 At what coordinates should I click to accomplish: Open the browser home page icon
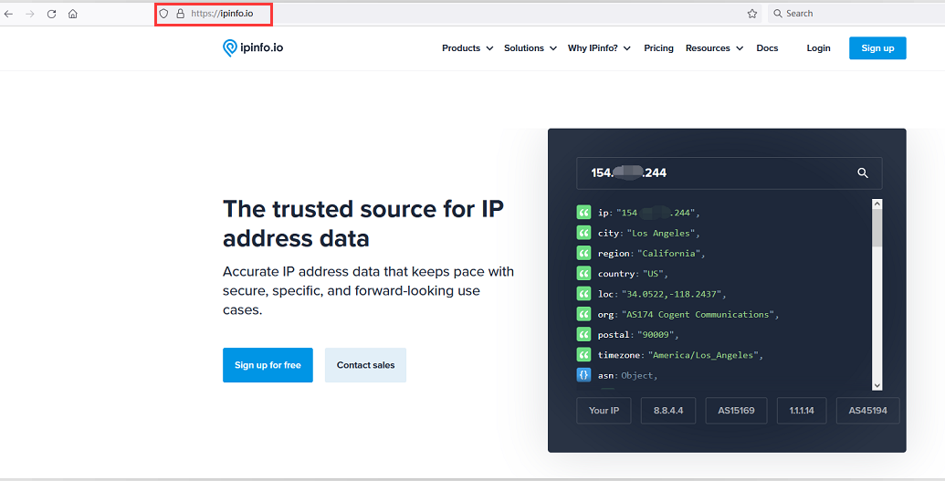[x=73, y=14]
